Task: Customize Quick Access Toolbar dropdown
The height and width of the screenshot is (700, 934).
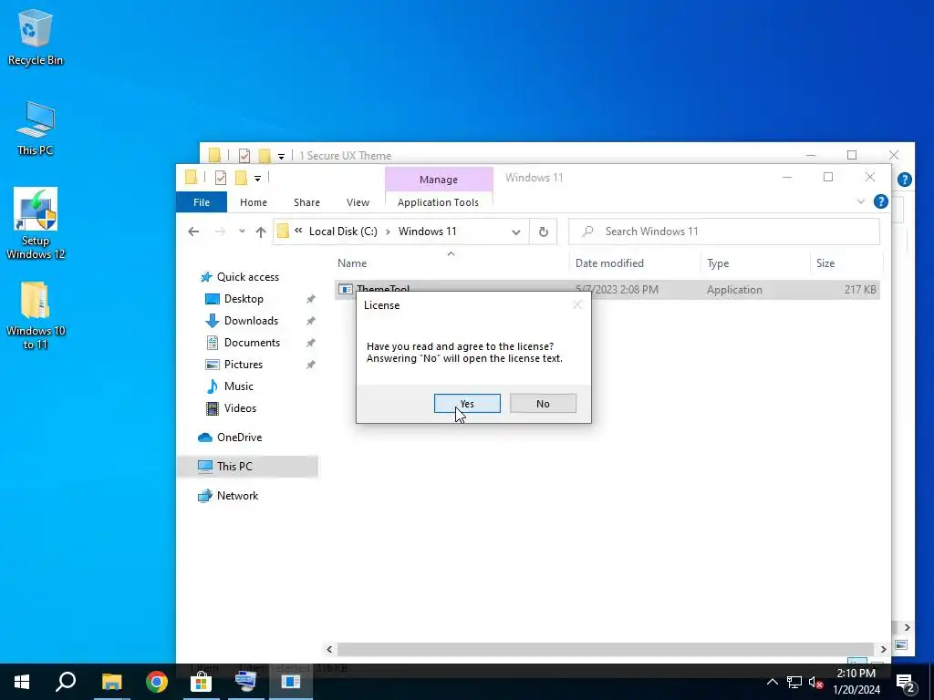Action: pos(257,178)
